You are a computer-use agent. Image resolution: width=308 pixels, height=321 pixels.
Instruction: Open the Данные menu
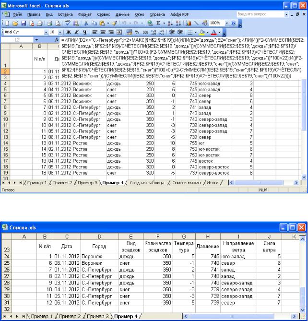pos(122,14)
